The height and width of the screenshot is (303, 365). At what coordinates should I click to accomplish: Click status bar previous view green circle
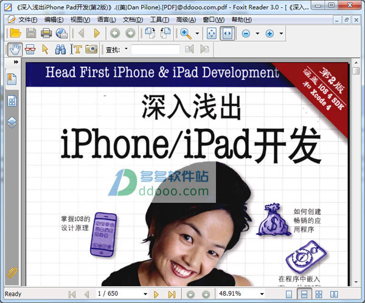[190, 294]
